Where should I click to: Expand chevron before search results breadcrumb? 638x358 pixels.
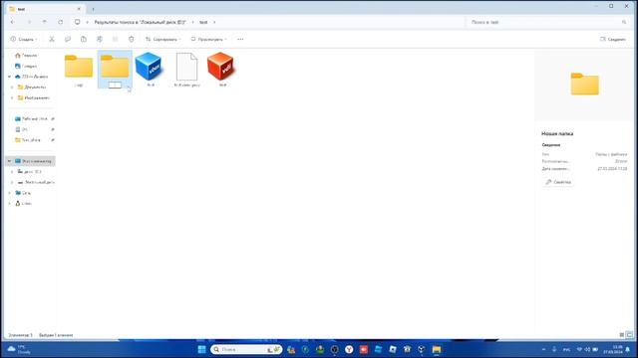pos(87,22)
